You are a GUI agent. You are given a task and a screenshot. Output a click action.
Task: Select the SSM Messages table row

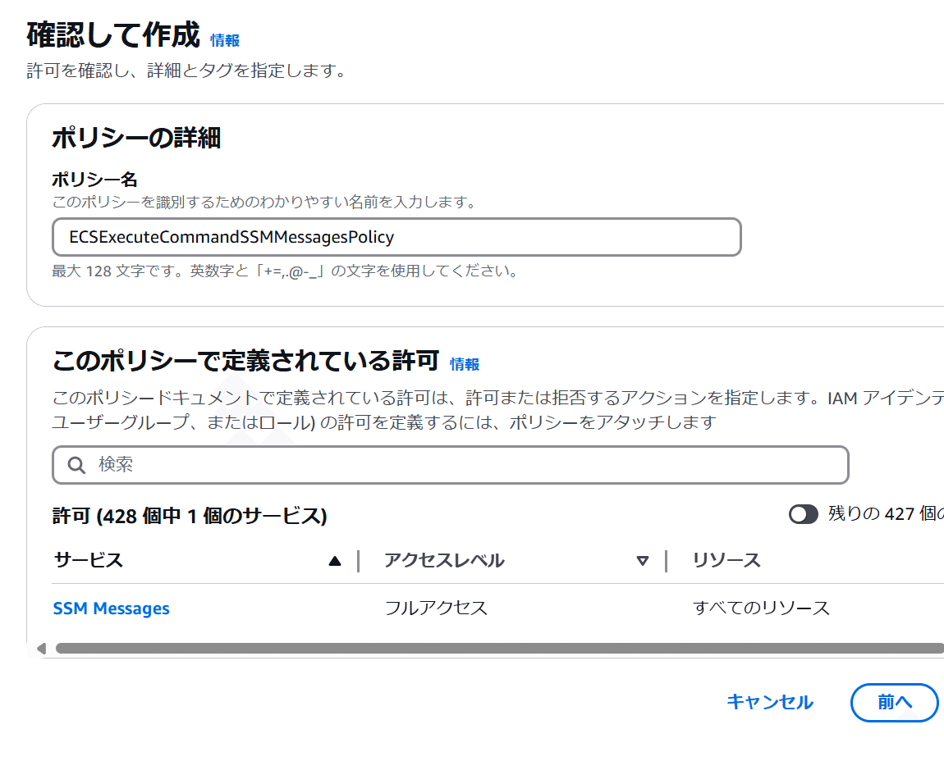pos(493,608)
